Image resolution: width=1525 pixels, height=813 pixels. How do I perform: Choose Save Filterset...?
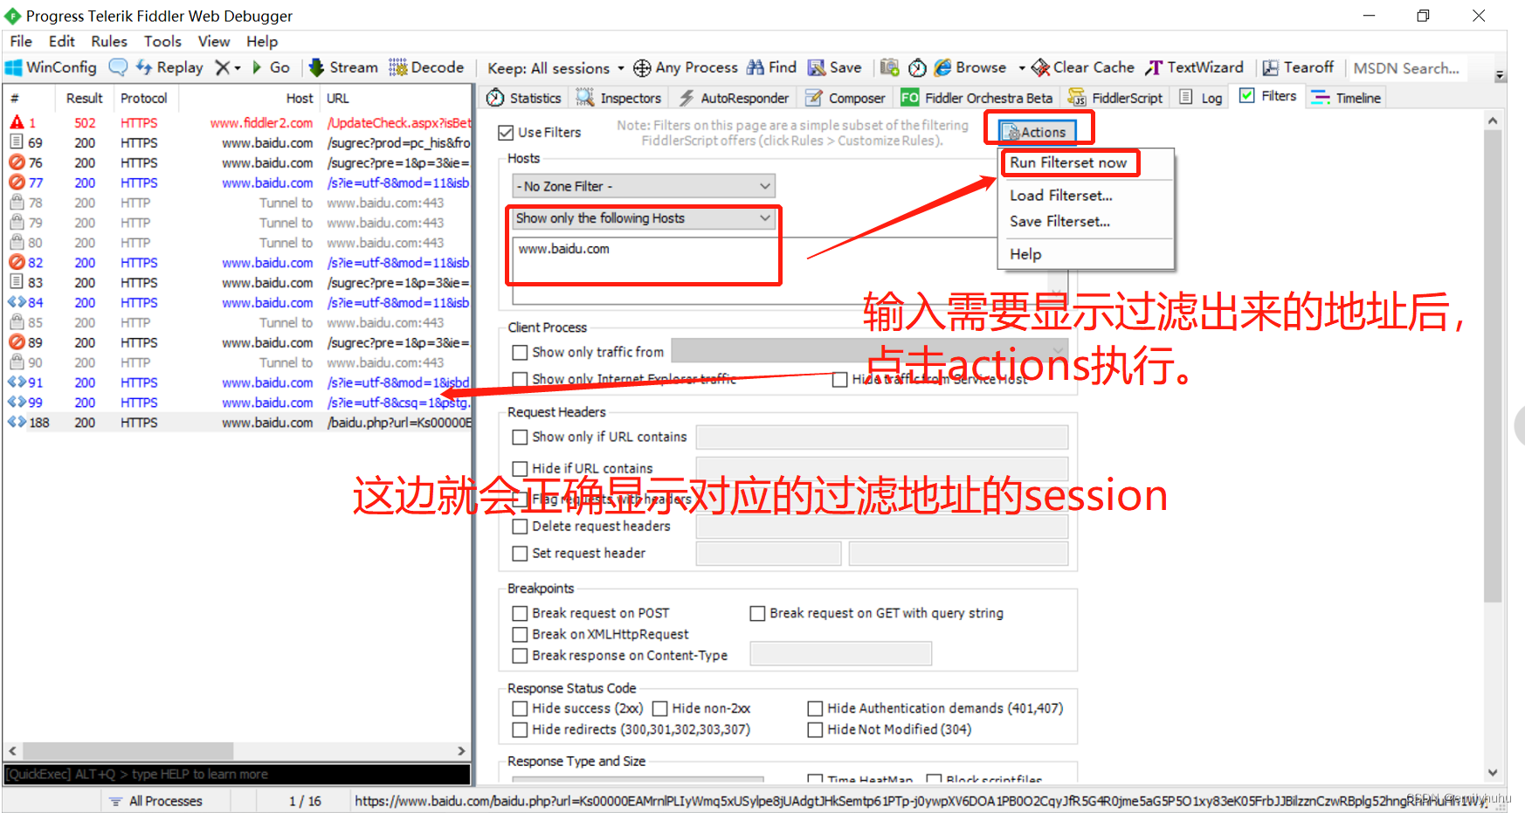1059,222
